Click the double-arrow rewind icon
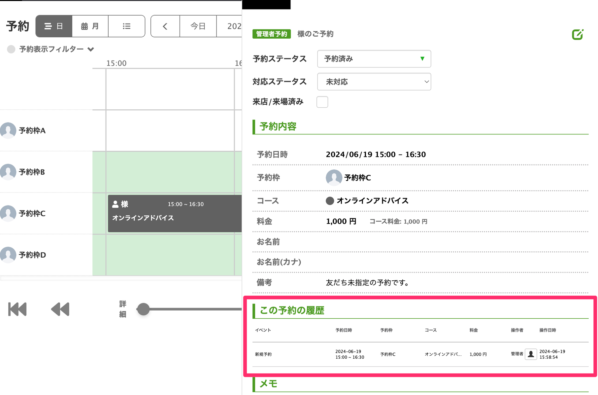The height and width of the screenshot is (395, 598). 60,309
